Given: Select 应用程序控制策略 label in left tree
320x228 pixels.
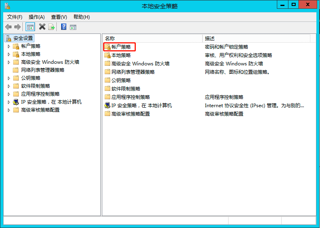Looking at the screenshot, I should tap(40, 94).
